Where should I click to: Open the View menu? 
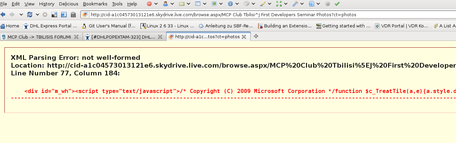(x=29, y=4)
